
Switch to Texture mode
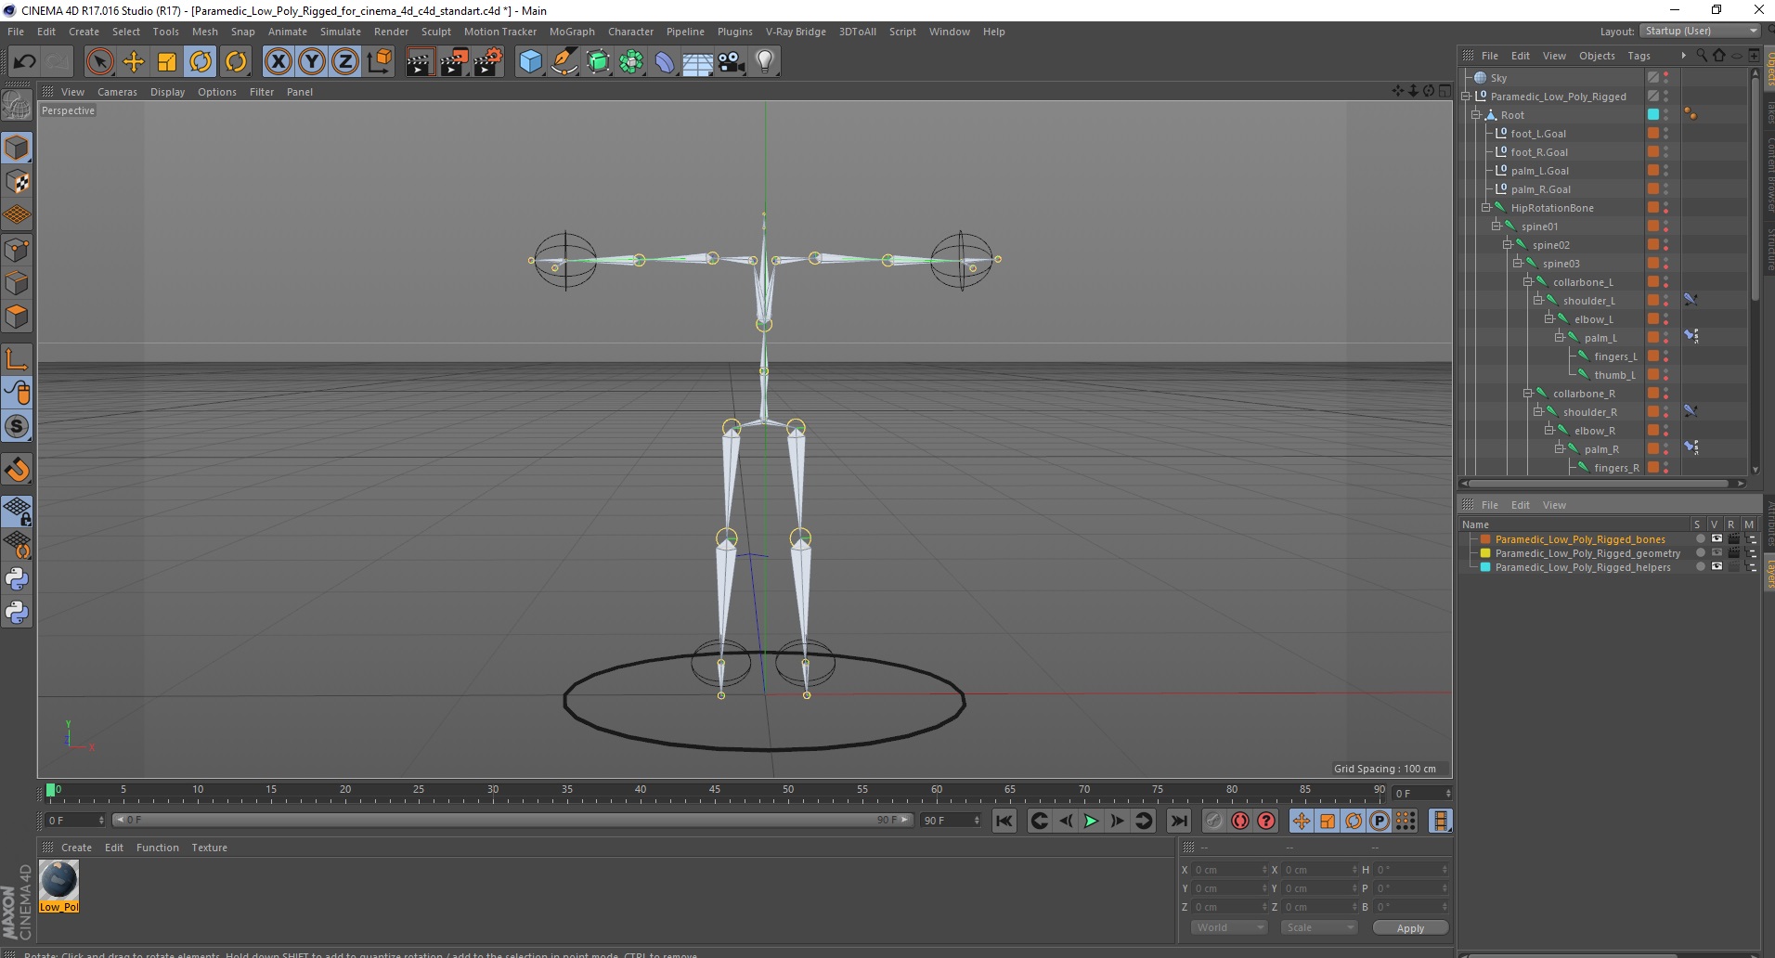[17, 182]
